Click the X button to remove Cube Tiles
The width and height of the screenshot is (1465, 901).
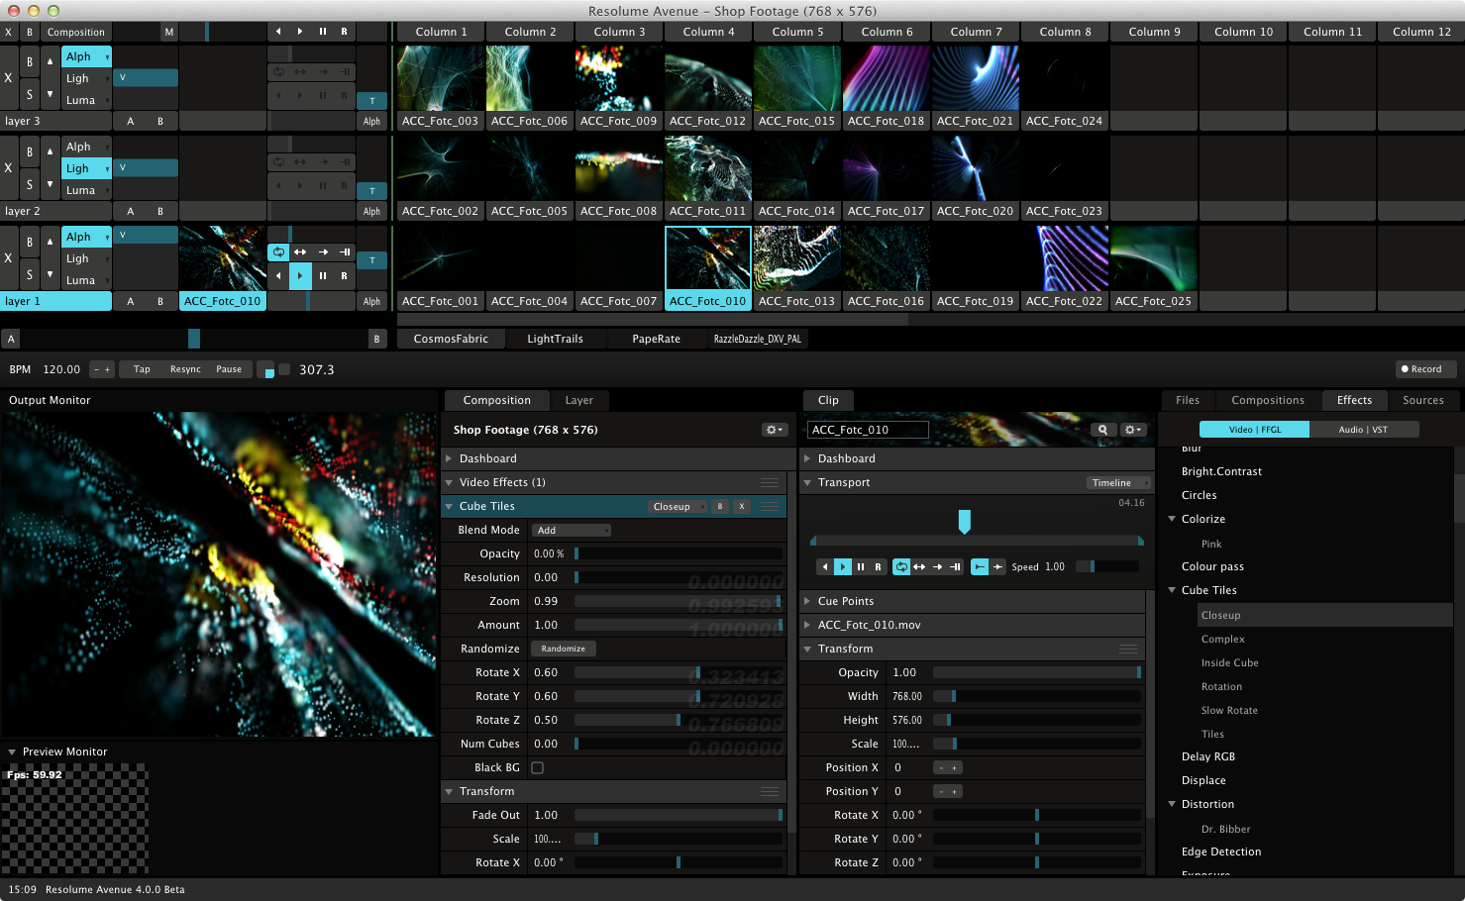tap(741, 507)
